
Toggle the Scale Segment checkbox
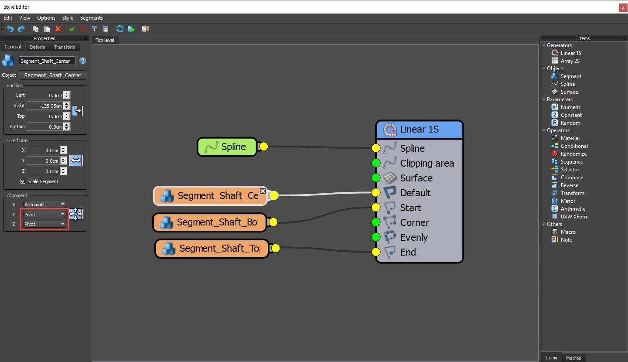pos(23,181)
